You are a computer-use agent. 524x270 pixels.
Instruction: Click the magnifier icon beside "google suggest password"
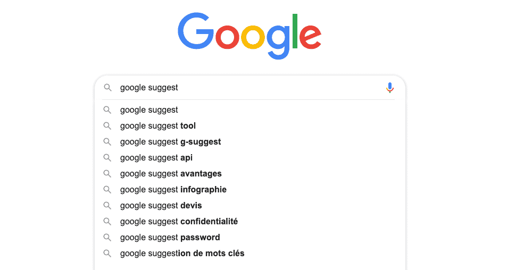(107, 238)
